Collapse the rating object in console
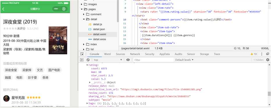This screenshot has height=108, width=271. click(x=87, y=65)
